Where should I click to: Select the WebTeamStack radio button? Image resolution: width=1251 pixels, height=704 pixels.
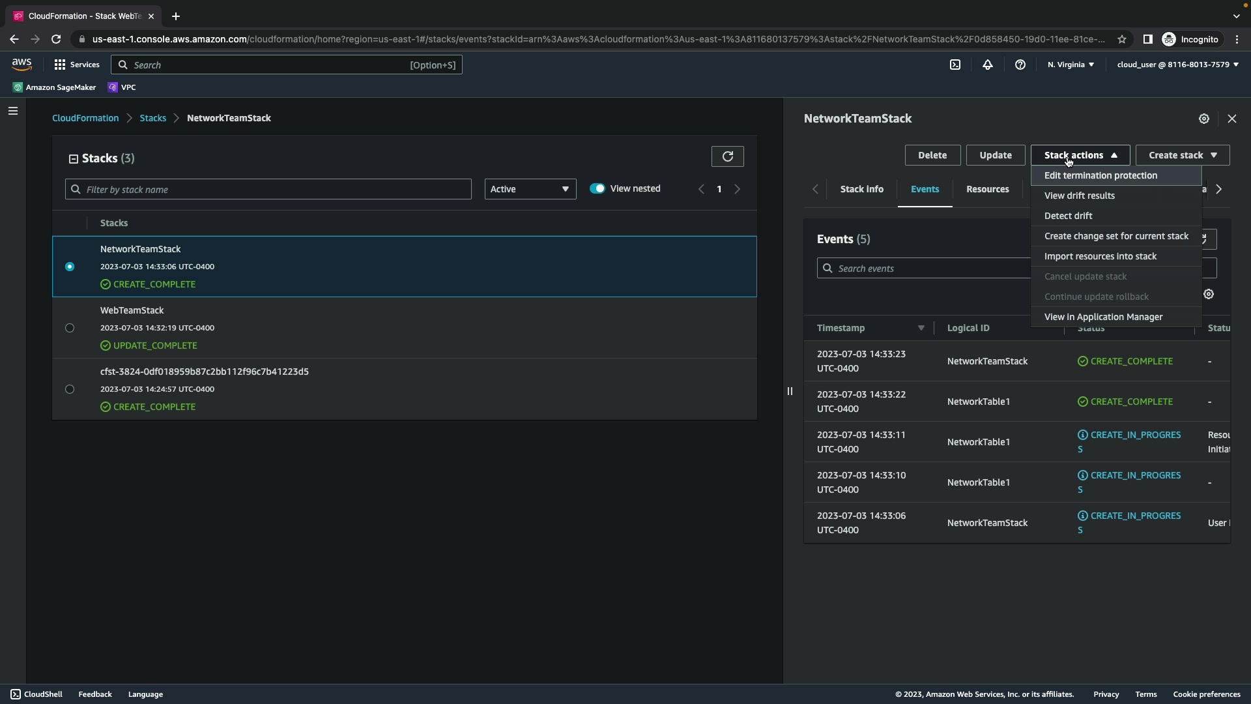point(70,328)
